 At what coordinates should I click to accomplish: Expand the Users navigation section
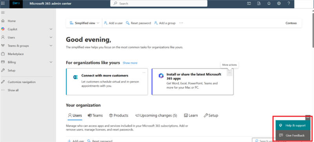click(51, 37)
